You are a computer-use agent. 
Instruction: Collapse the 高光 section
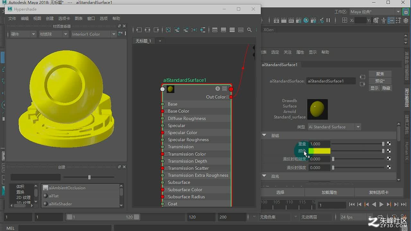[264, 176]
